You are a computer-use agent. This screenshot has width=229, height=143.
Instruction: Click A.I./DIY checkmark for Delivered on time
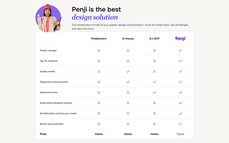[154, 92]
